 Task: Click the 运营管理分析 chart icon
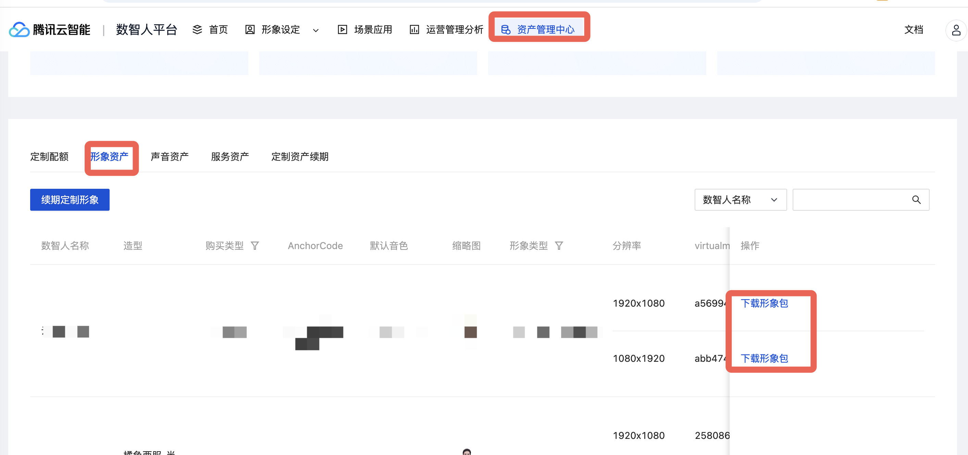(414, 30)
